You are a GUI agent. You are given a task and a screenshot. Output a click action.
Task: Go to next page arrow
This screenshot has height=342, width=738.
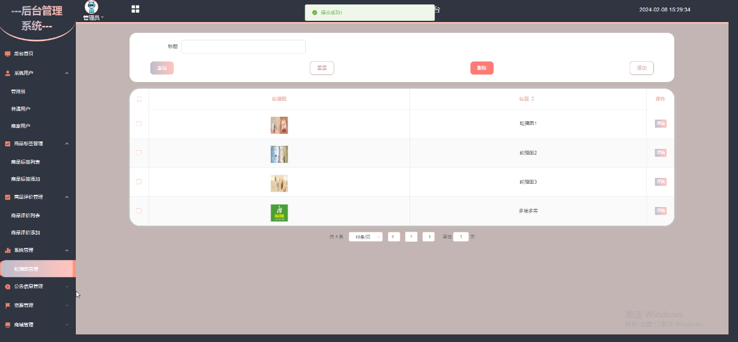[x=428, y=237]
